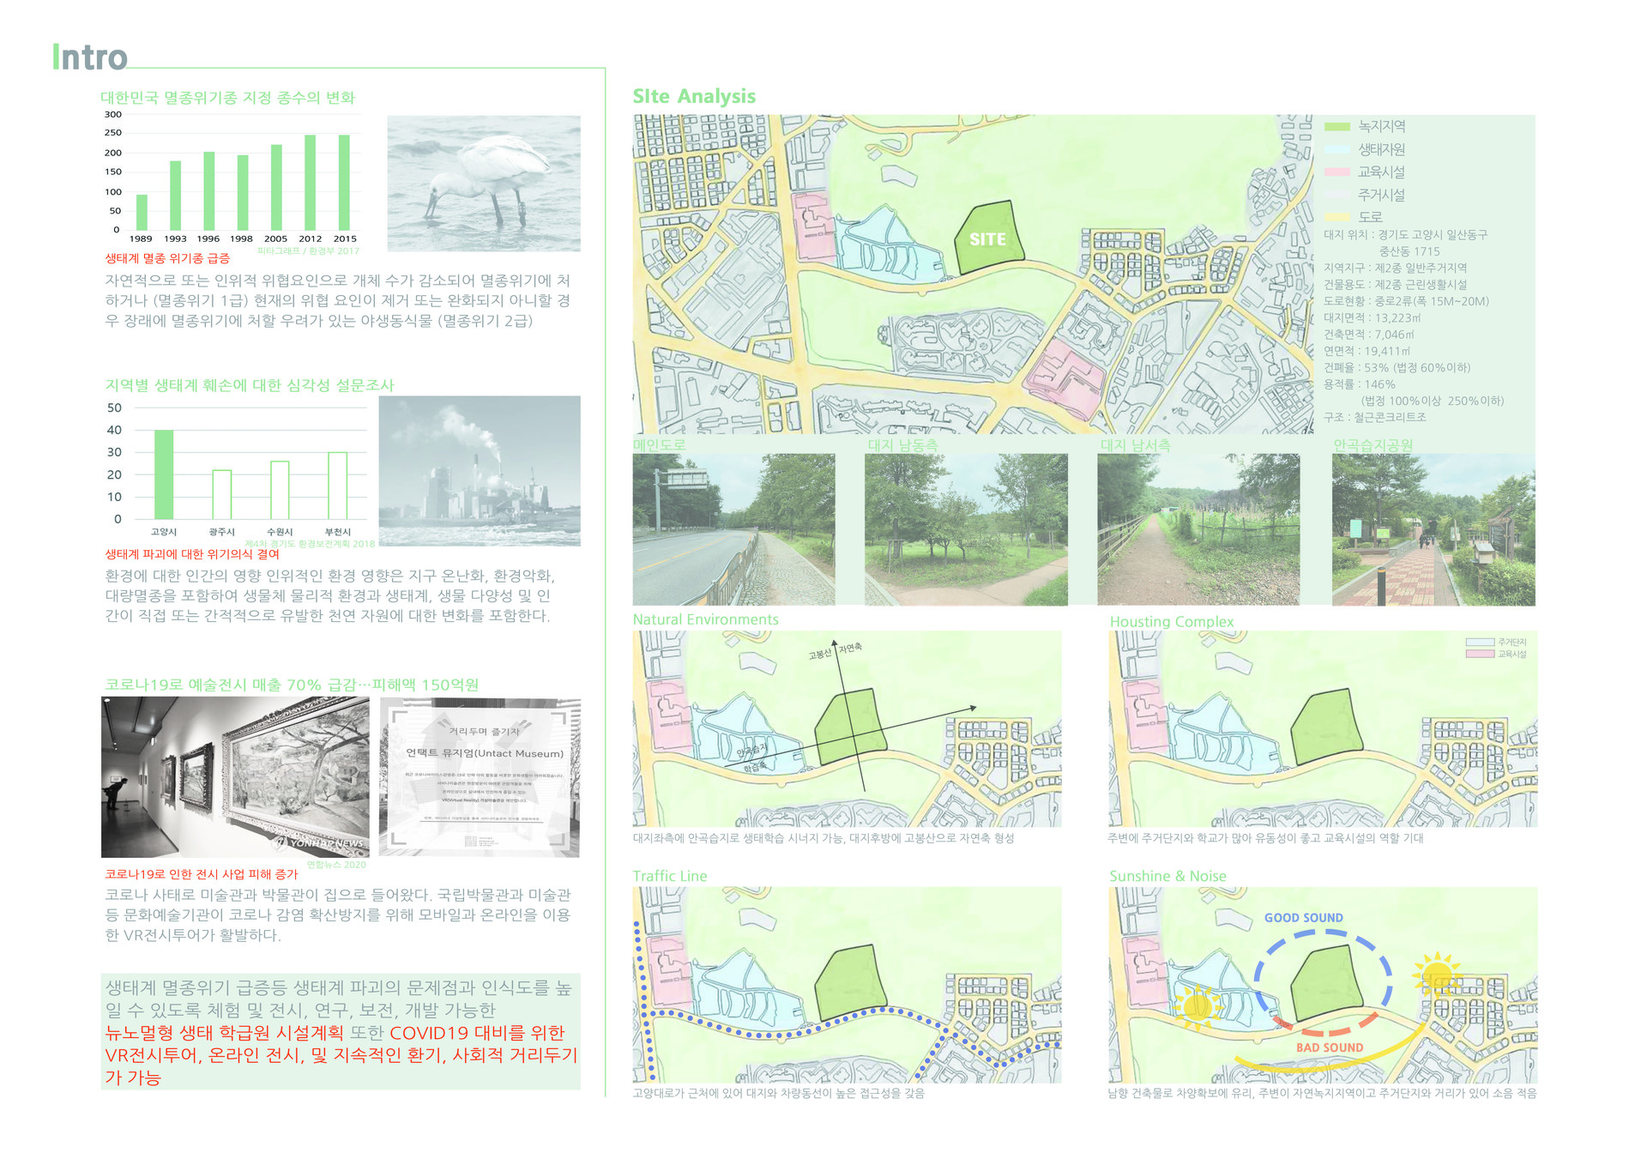Click the 지역지구 : 제2종 일반주거지역 line
This screenshot has width=1647, height=1165.
click(1395, 268)
